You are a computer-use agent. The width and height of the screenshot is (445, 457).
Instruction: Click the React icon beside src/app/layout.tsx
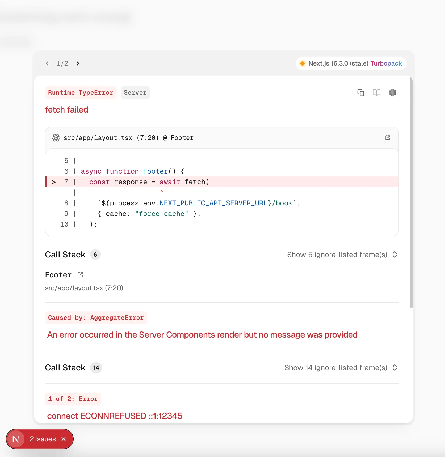point(56,138)
